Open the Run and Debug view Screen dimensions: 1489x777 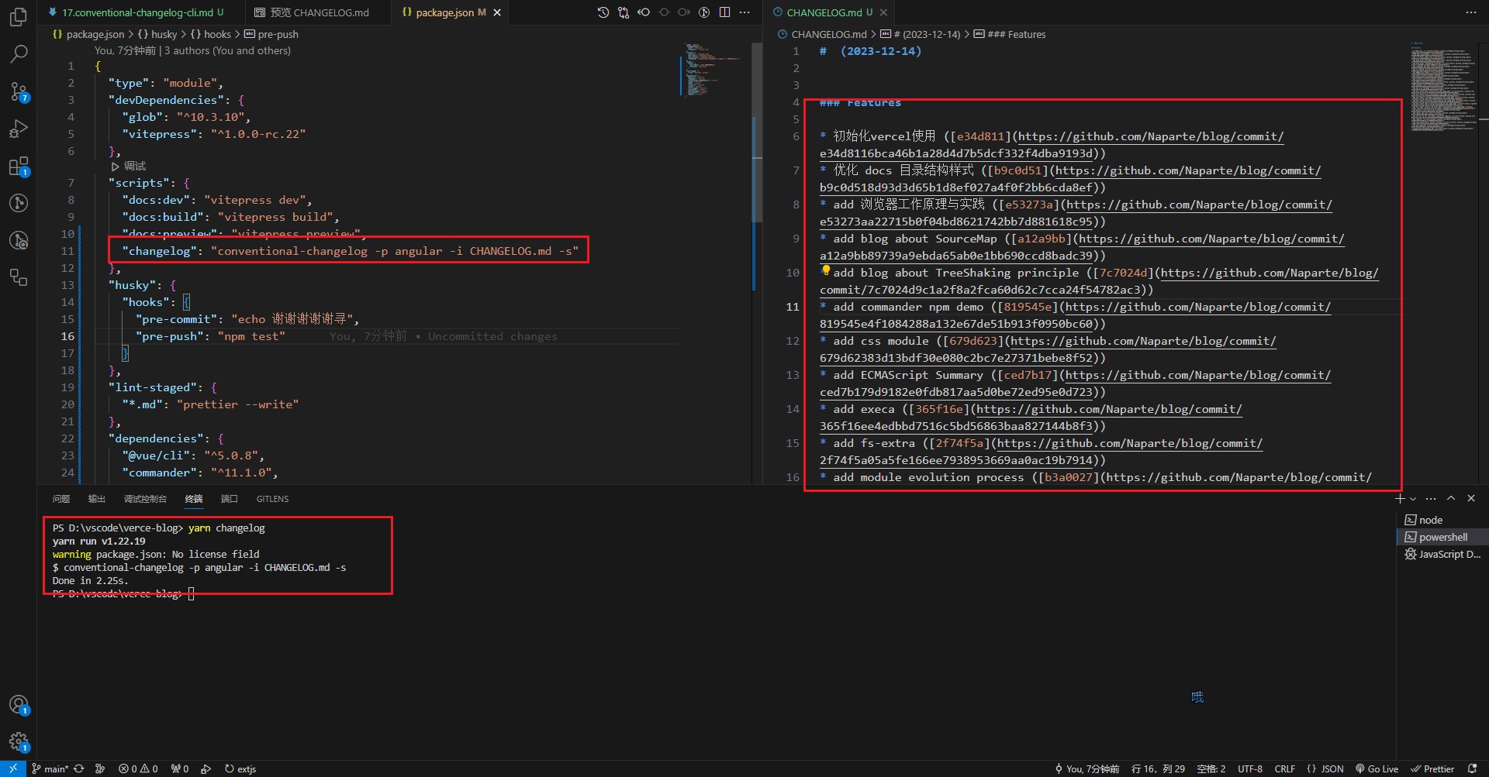[19, 129]
